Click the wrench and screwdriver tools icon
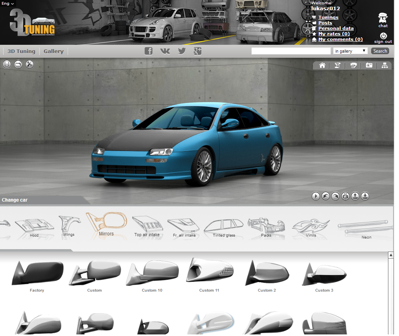The height and width of the screenshot is (336, 399). coord(29,64)
